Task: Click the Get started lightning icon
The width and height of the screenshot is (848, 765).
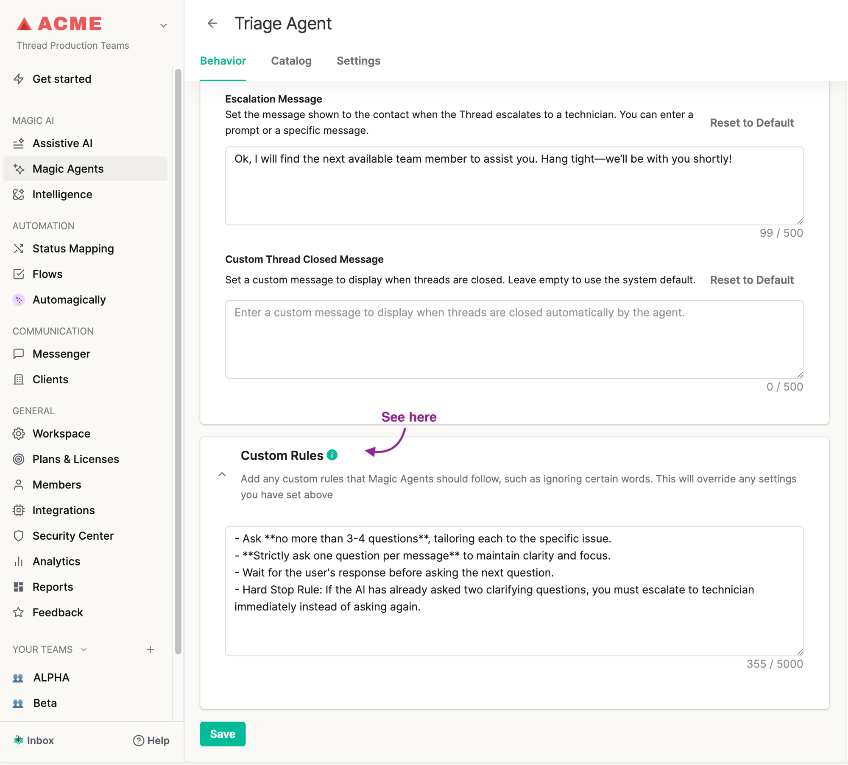Action: click(19, 79)
